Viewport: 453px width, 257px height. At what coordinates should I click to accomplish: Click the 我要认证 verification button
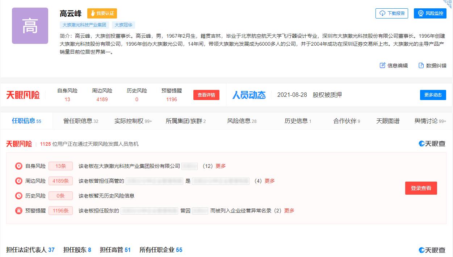102,13
